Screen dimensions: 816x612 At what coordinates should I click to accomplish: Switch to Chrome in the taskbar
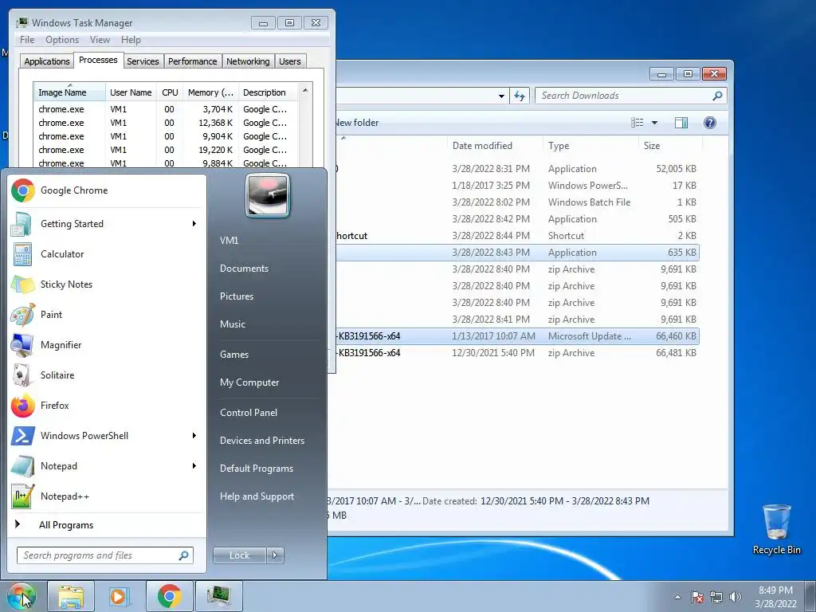click(169, 596)
